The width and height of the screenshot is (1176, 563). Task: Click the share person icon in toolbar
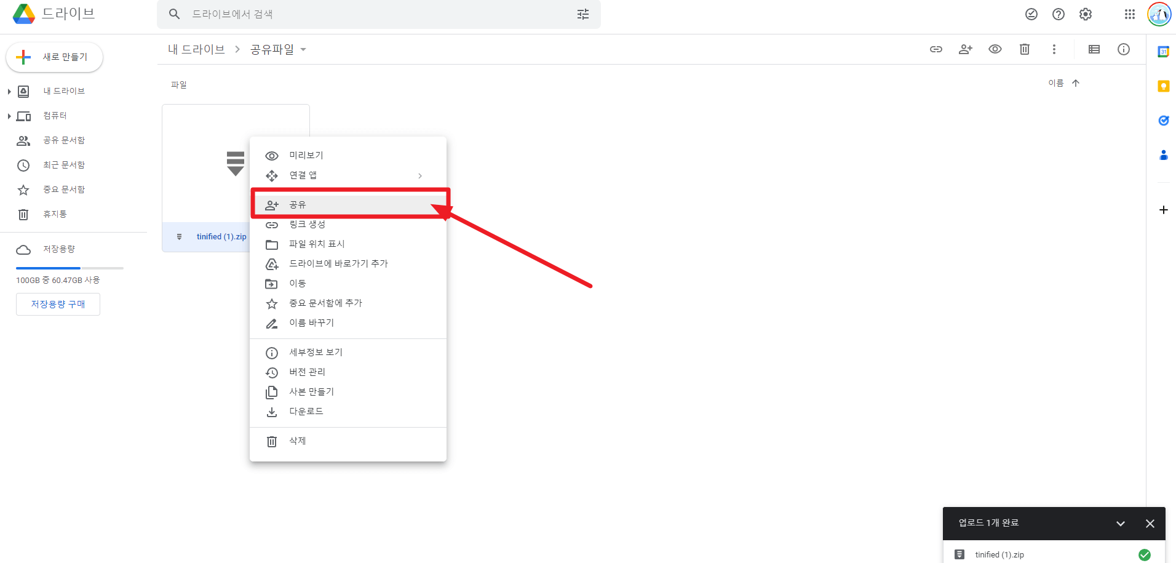coord(965,49)
